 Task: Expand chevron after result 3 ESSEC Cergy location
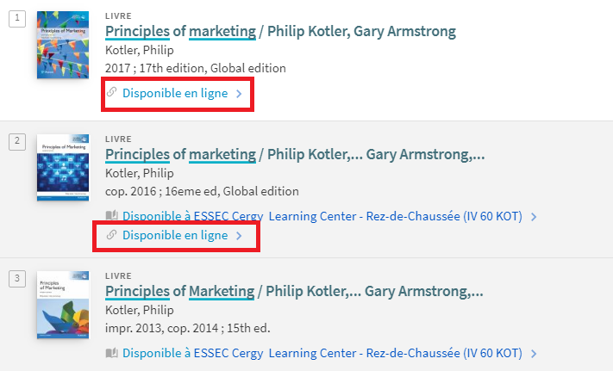click(x=534, y=354)
